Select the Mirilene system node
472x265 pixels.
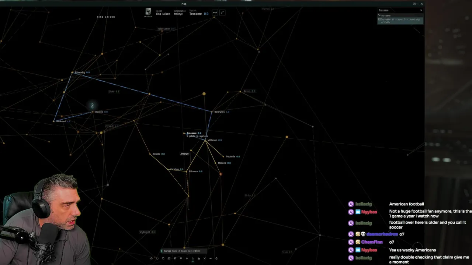(215, 163)
